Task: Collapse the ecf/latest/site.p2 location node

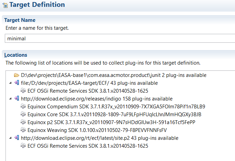Action: [12, 138]
